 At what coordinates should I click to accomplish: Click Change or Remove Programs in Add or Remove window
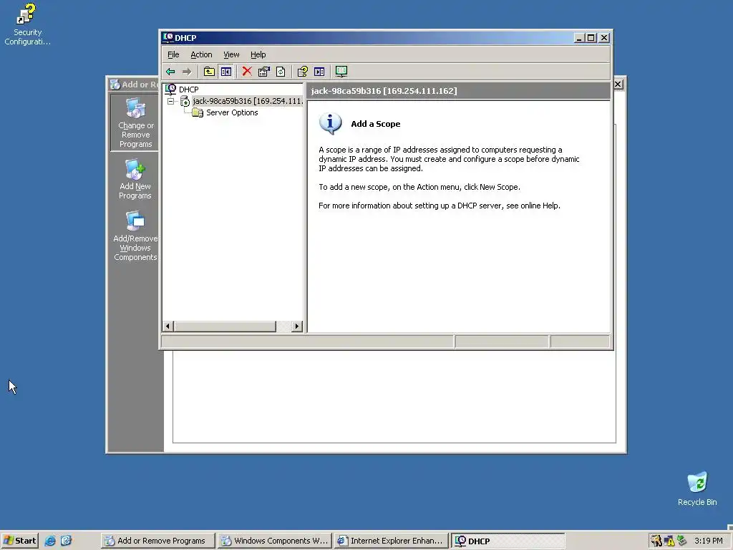pyautogui.click(x=135, y=123)
